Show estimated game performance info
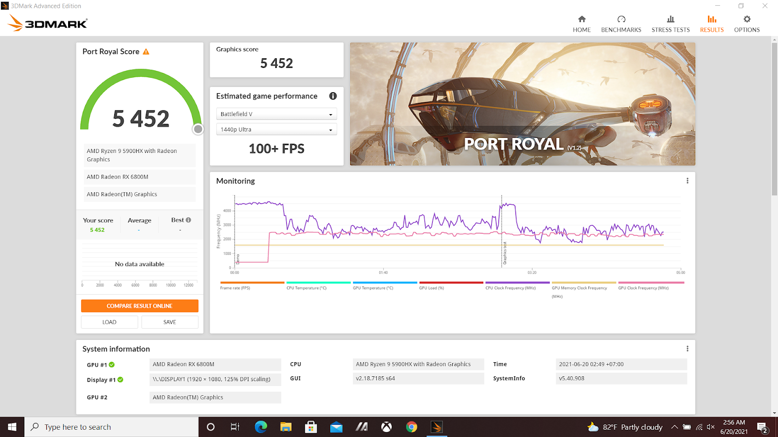Image resolution: width=778 pixels, height=437 pixels. click(333, 96)
